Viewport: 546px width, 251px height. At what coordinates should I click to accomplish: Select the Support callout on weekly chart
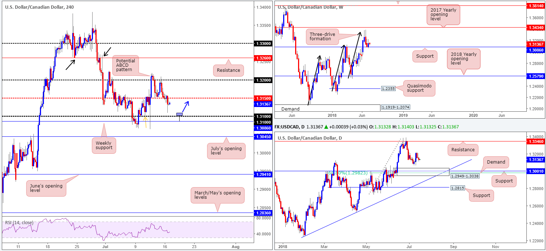tap(425, 56)
